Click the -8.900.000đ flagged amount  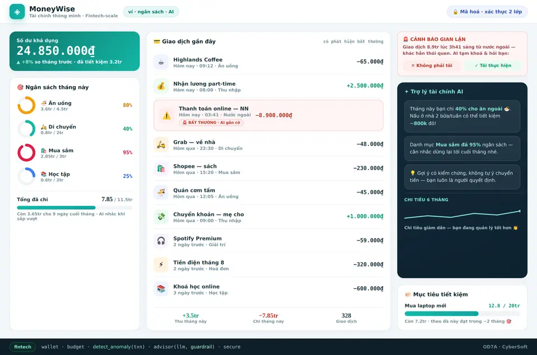pos(274,115)
